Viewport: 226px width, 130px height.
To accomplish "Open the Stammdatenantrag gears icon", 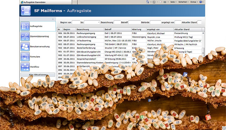I will pyautogui.click(x=25, y=36).
